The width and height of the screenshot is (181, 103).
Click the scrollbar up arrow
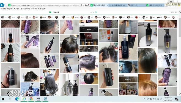click(x=180, y=12)
